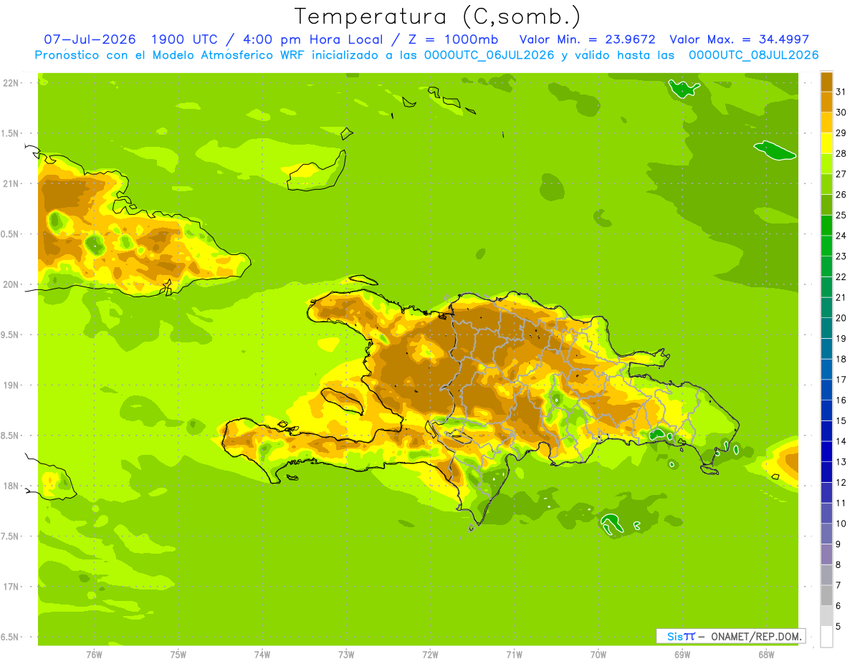Click the legend value '31'
The image size is (860, 664).
click(x=841, y=92)
